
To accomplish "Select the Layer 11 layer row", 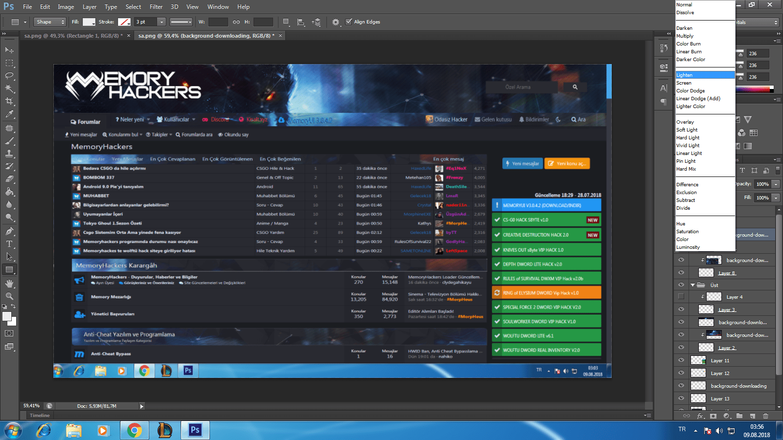I will (725, 360).
